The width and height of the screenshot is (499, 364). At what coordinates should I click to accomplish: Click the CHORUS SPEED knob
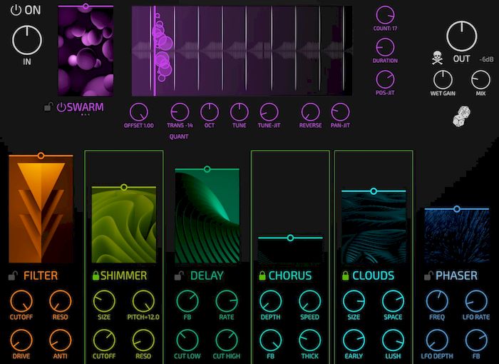[x=309, y=301]
